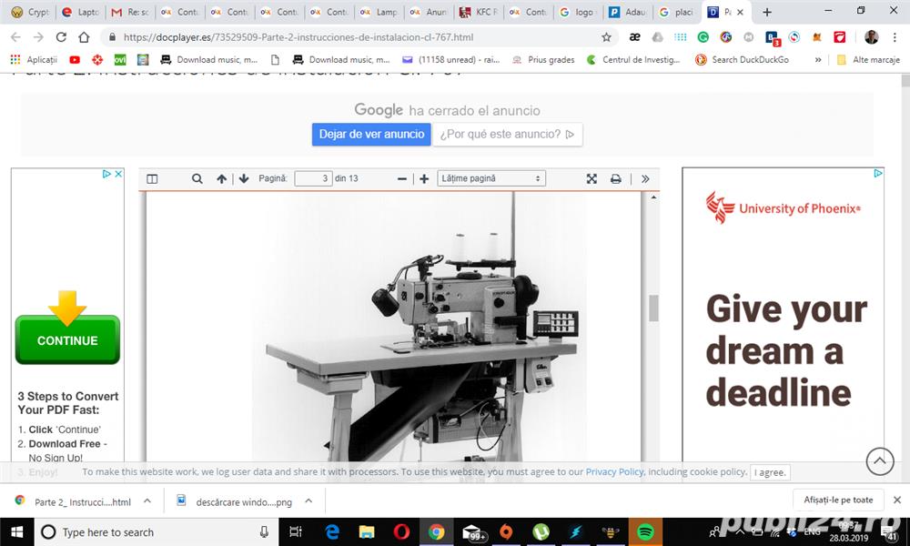Viewport: 910px width, 546px height.
Task: Print the PDF document
Action: [616, 179]
